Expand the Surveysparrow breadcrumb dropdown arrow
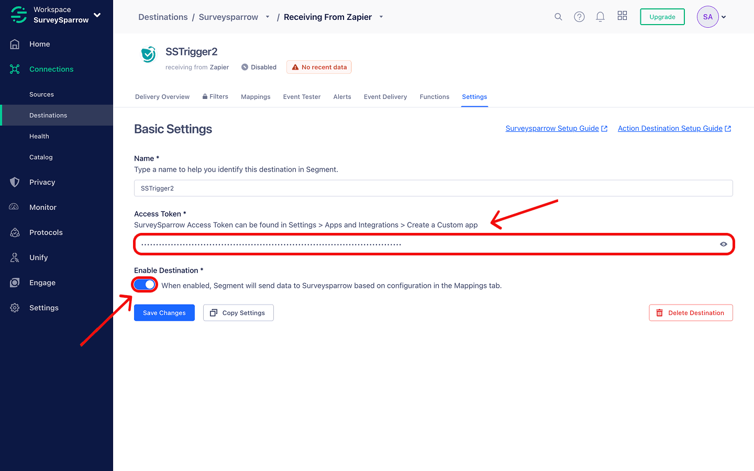This screenshot has width=754, height=471. [268, 17]
